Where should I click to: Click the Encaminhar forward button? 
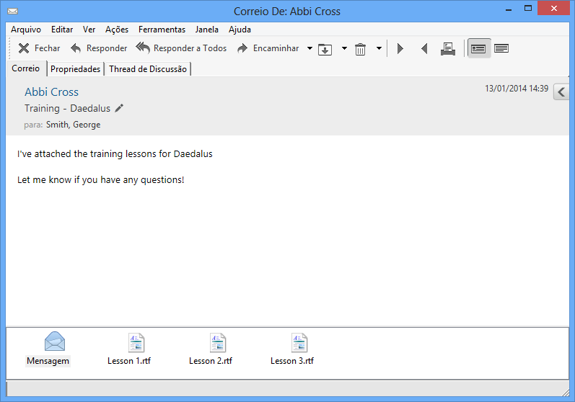click(x=268, y=48)
